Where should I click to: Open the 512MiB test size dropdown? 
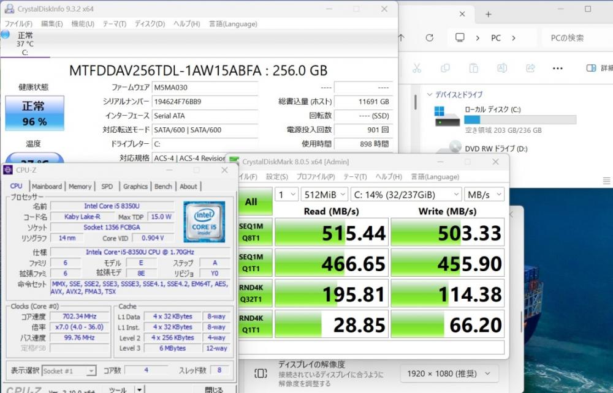(324, 194)
